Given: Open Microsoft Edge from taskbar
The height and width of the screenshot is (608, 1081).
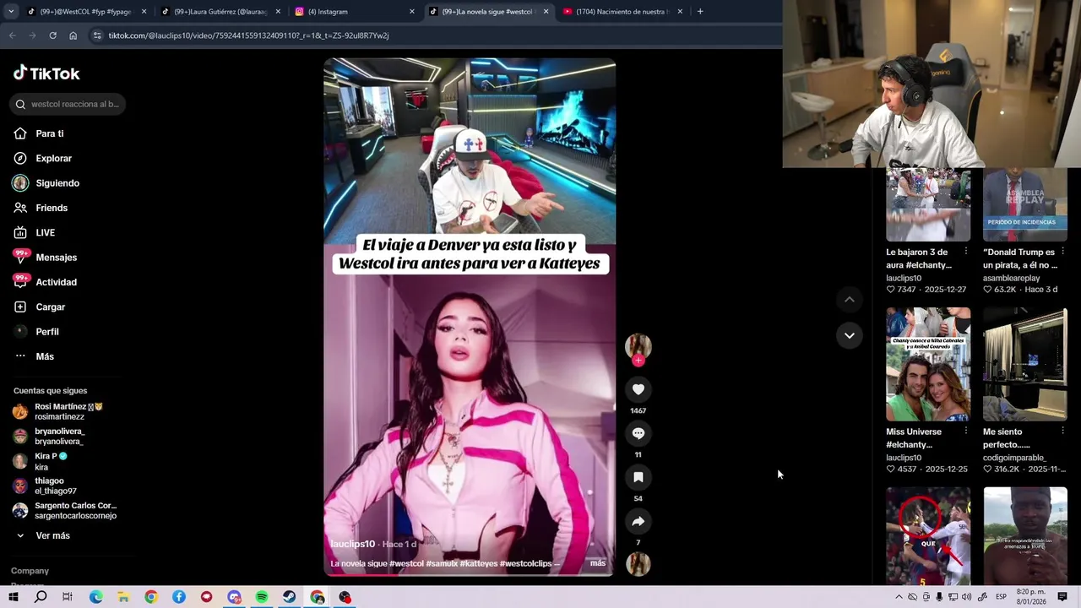Looking at the screenshot, I should point(95,597).
